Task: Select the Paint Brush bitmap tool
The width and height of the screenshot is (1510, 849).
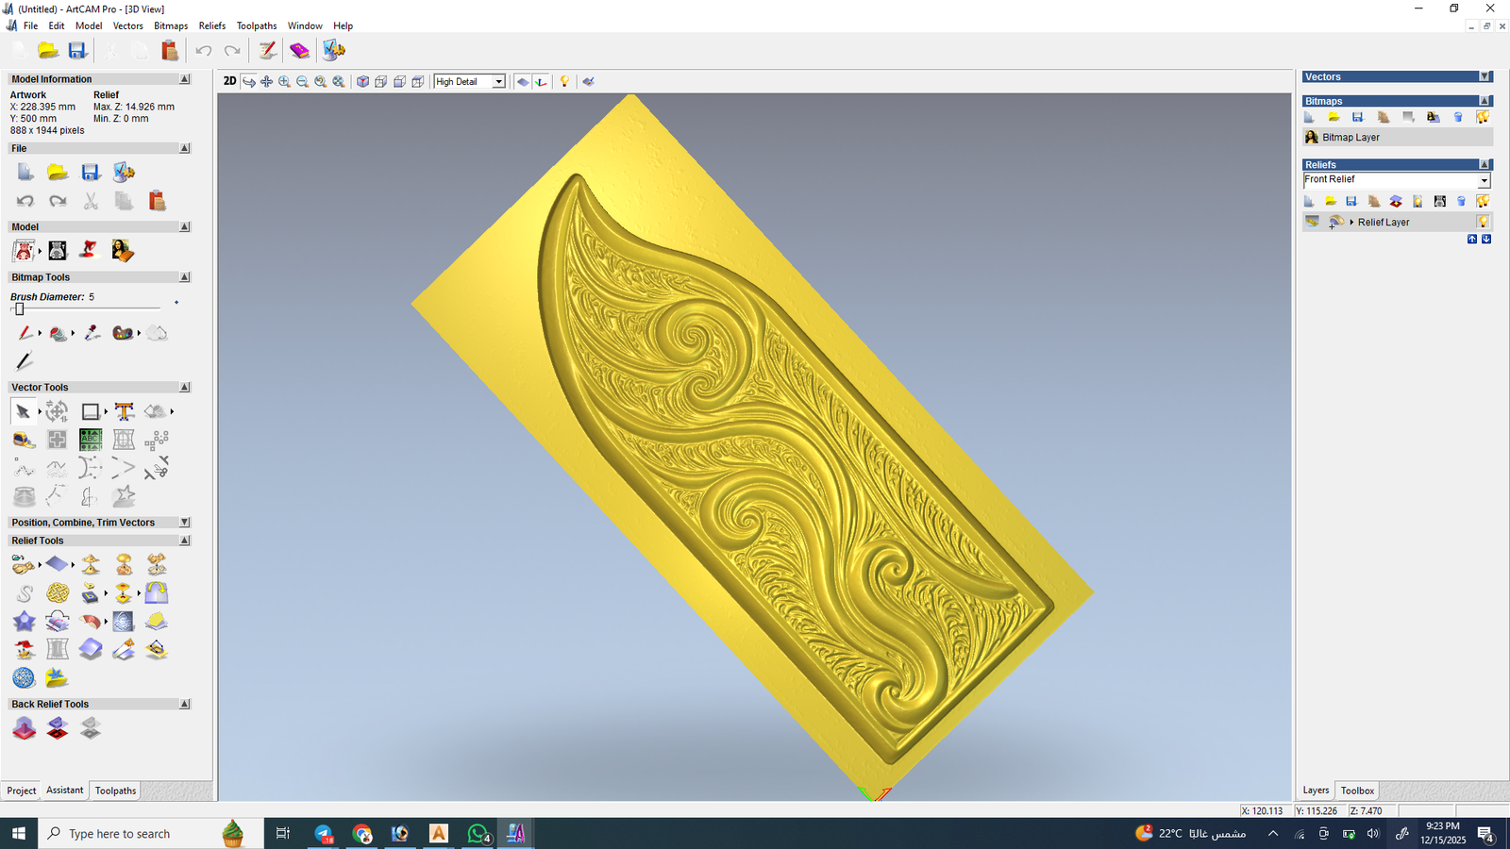Action: tap(25, 333)
